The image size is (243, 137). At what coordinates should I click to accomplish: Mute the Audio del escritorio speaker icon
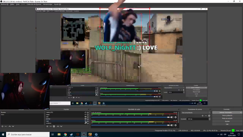[172, 117]
